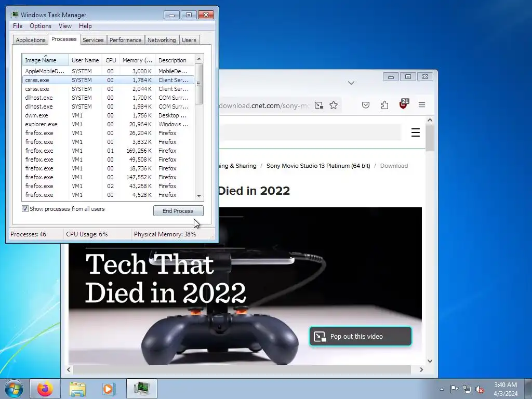
Task: Switch to the Services tab
Action: tap(93, 40)
